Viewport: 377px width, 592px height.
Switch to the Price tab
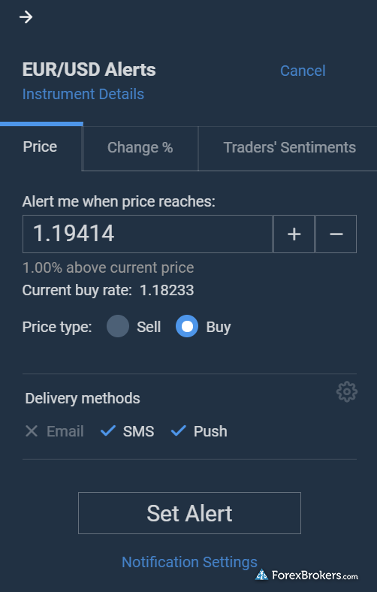41,146
